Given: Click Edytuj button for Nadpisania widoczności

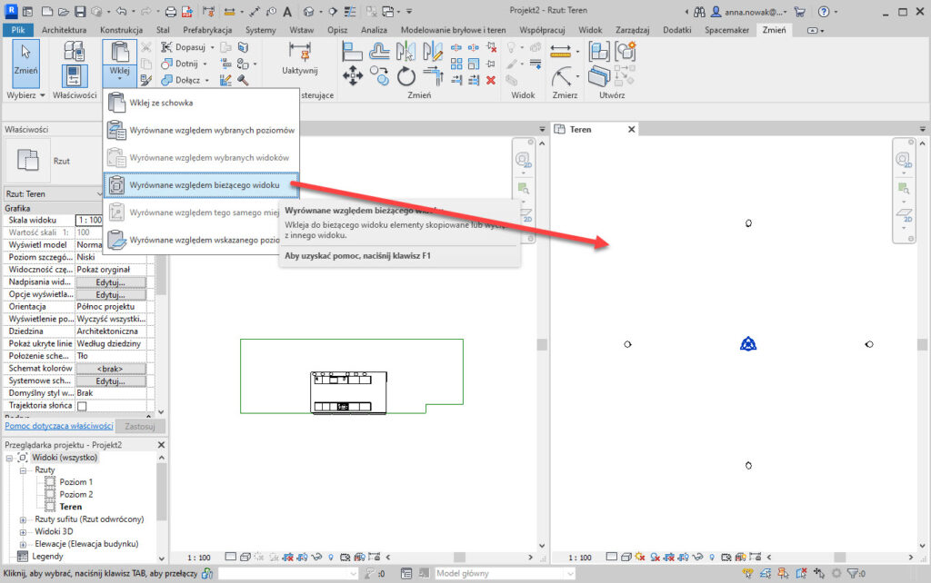Looking at the screenshot, I should click(110, 282).
